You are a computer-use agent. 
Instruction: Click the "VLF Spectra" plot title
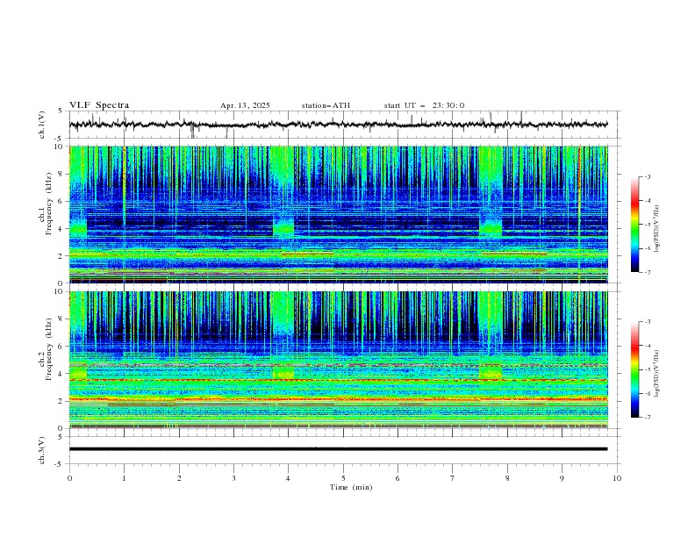coord(99,105)
